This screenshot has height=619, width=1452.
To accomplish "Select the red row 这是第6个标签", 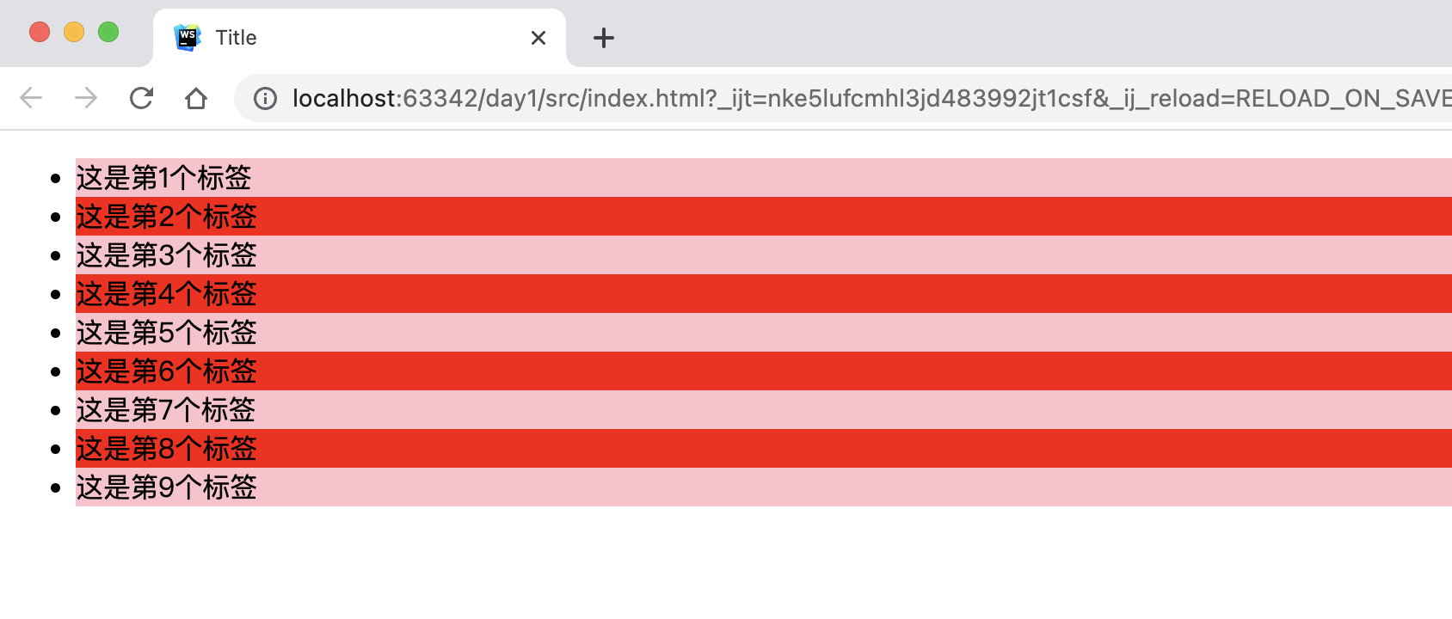I will 167,371.
